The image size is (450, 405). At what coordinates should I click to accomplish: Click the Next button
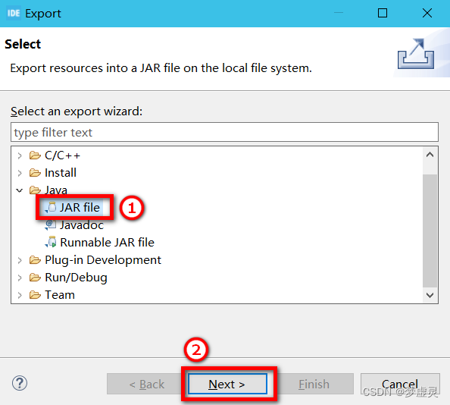coord(227,384)
